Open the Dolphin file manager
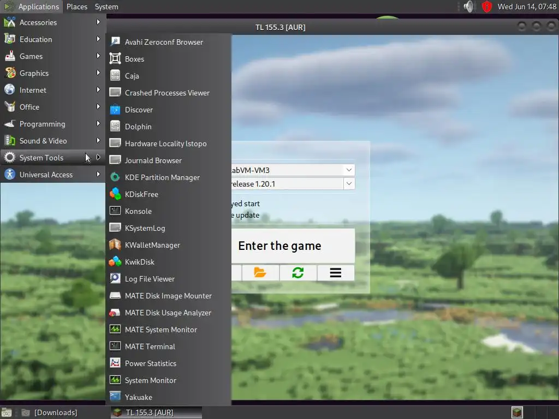 tap(169, 127)
